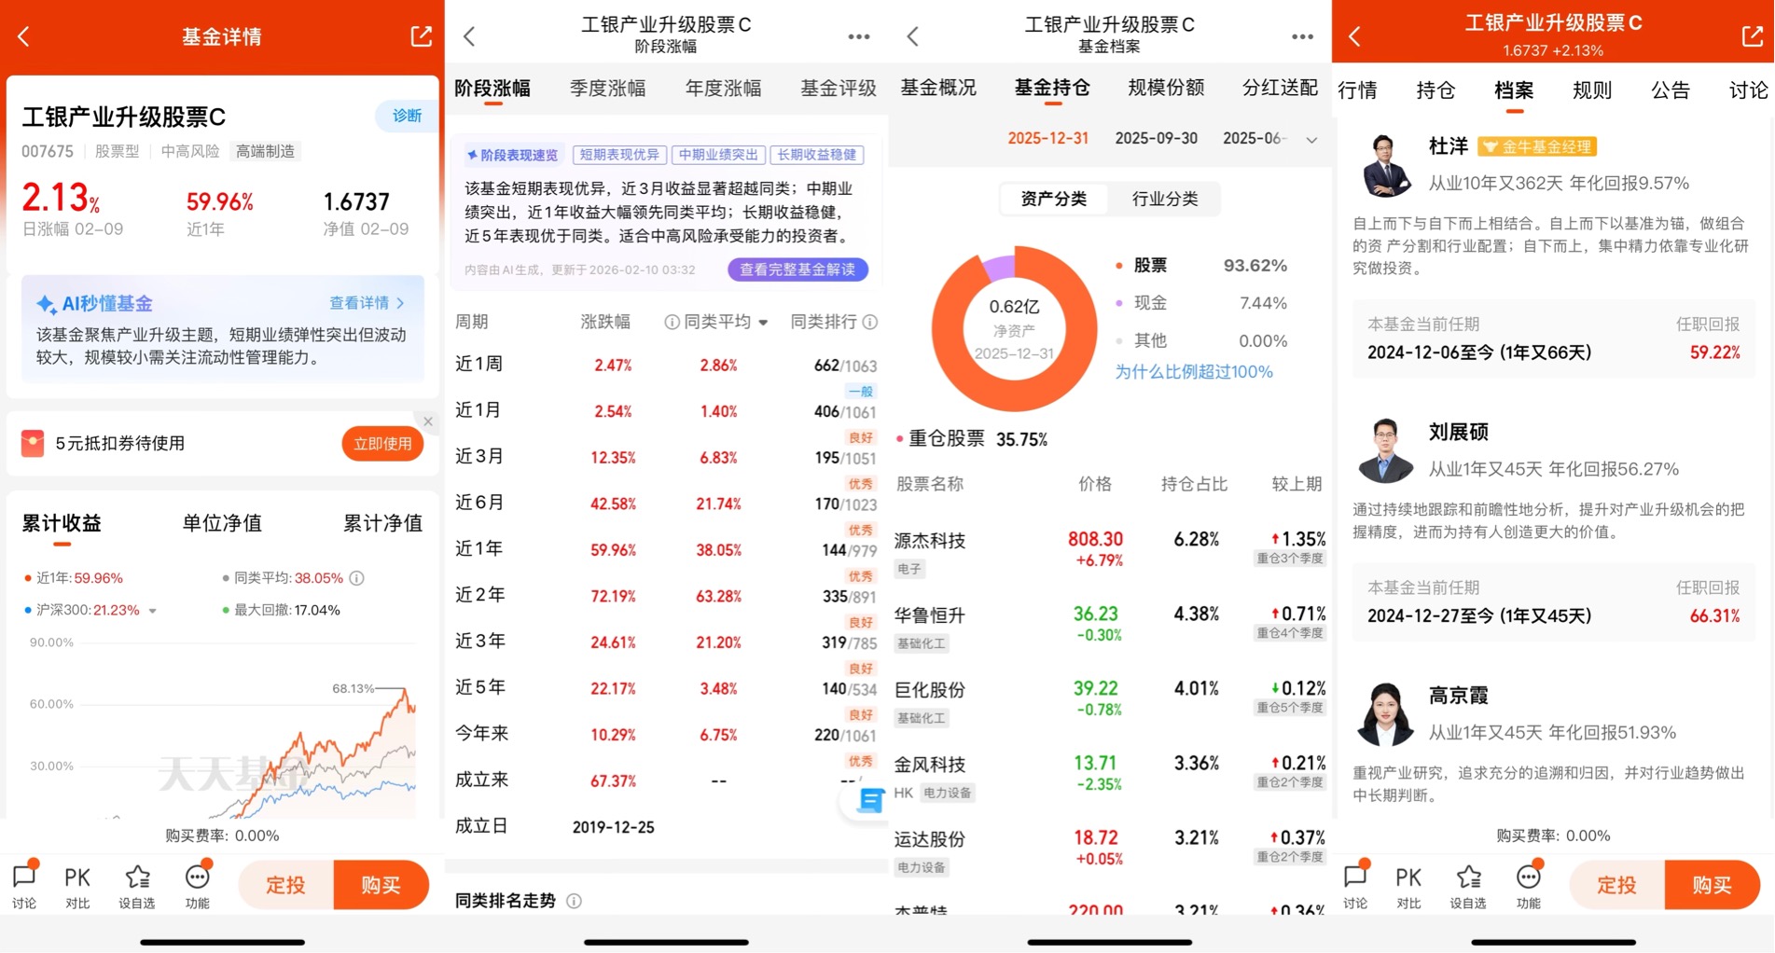Tap 诊断 button by fund name

point(407,116)
